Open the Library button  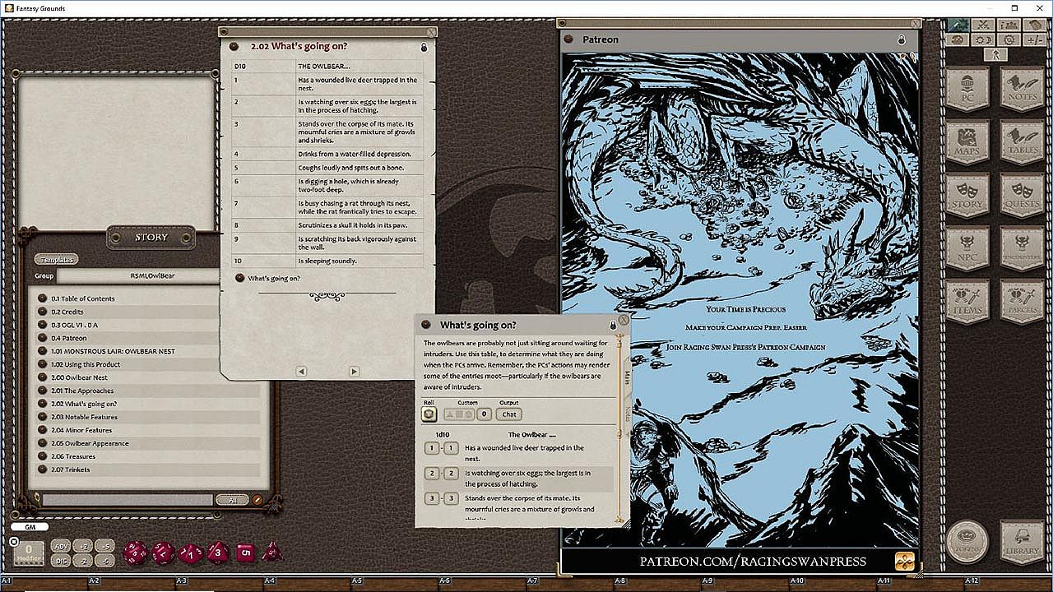pos(1022,541)
